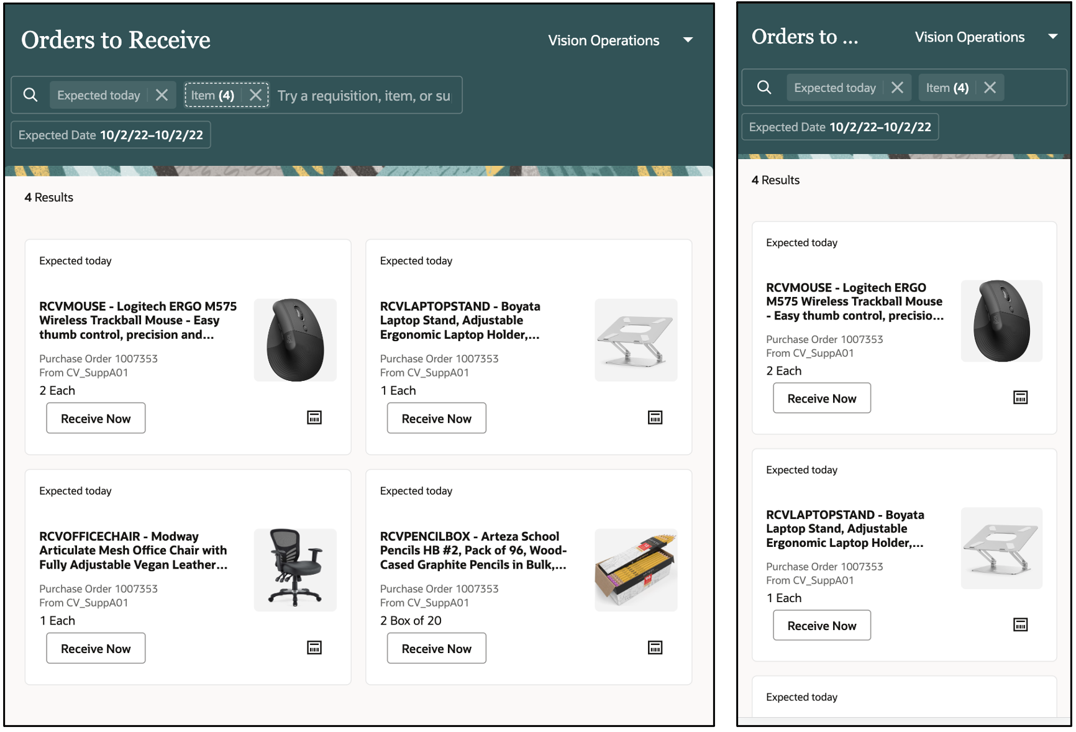Click the barcode icon on the RCVOFFICECHAIR card
The height and width of the screenshot is (732, 1076).
coord(314,647)
